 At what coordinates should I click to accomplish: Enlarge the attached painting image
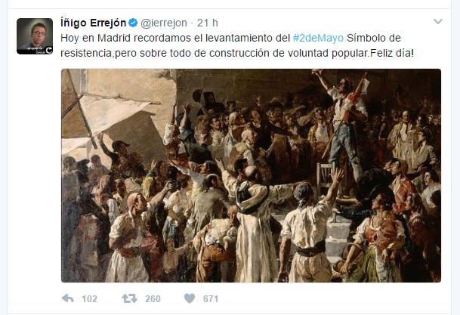click(x=251, y=175)
